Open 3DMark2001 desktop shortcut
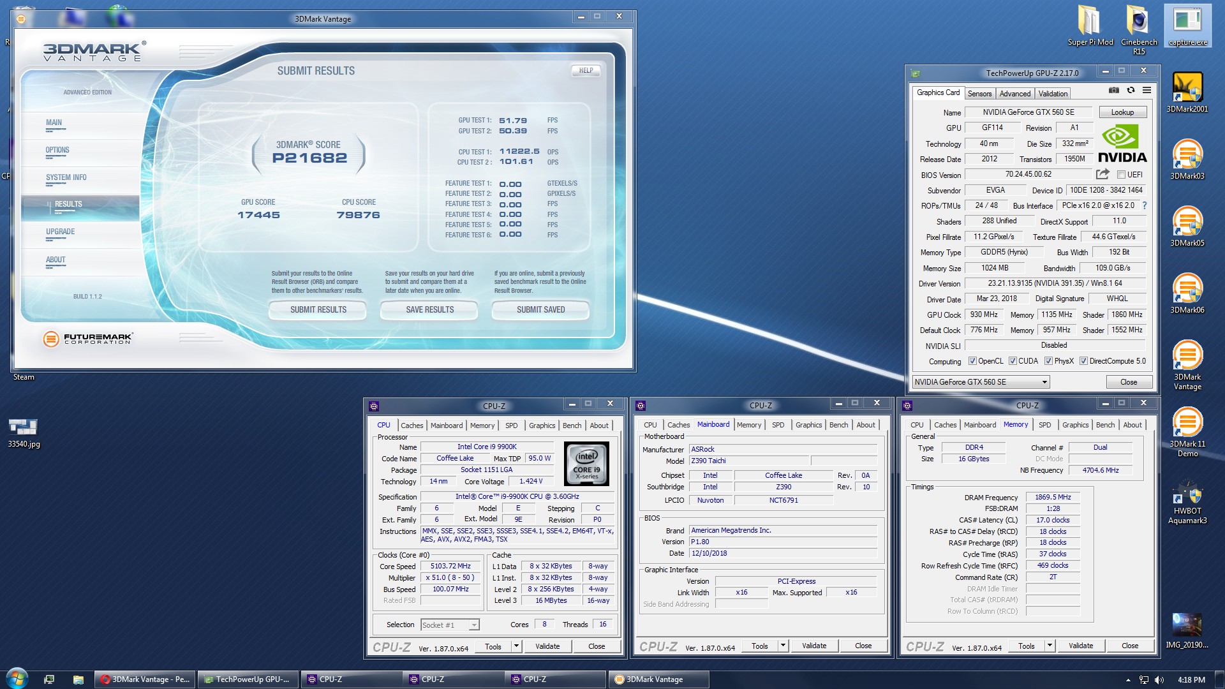Viewport: 1225px width, 689px height. point(1187,93)
